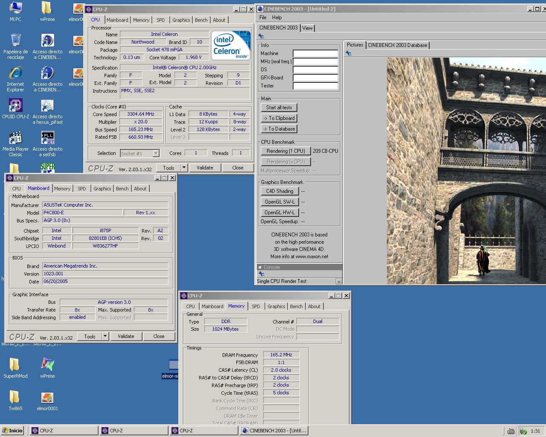
Task: Open the Inicio start button
Action: pyautogui.click(x=12, y=431)
